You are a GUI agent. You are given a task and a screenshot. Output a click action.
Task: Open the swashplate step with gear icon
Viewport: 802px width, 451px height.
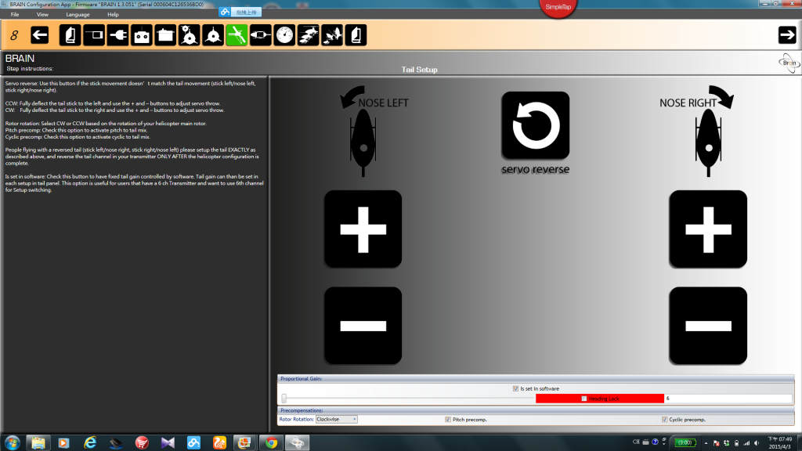click(x=190, y=35)
